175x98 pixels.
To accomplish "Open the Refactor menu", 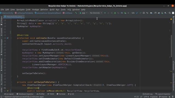I will [44, 10].
